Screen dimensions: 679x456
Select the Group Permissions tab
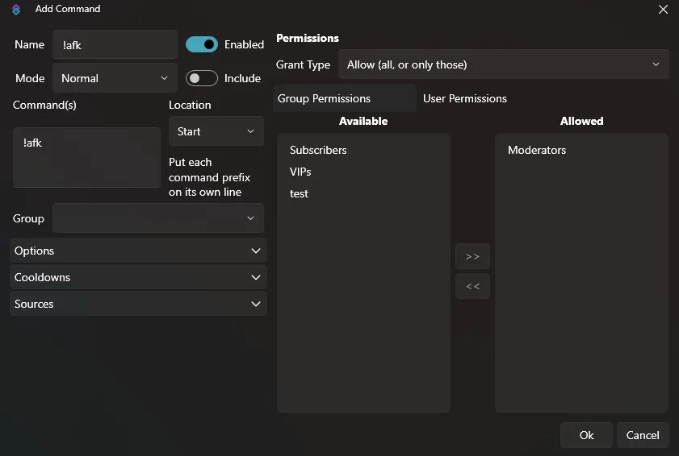(344, 98)
